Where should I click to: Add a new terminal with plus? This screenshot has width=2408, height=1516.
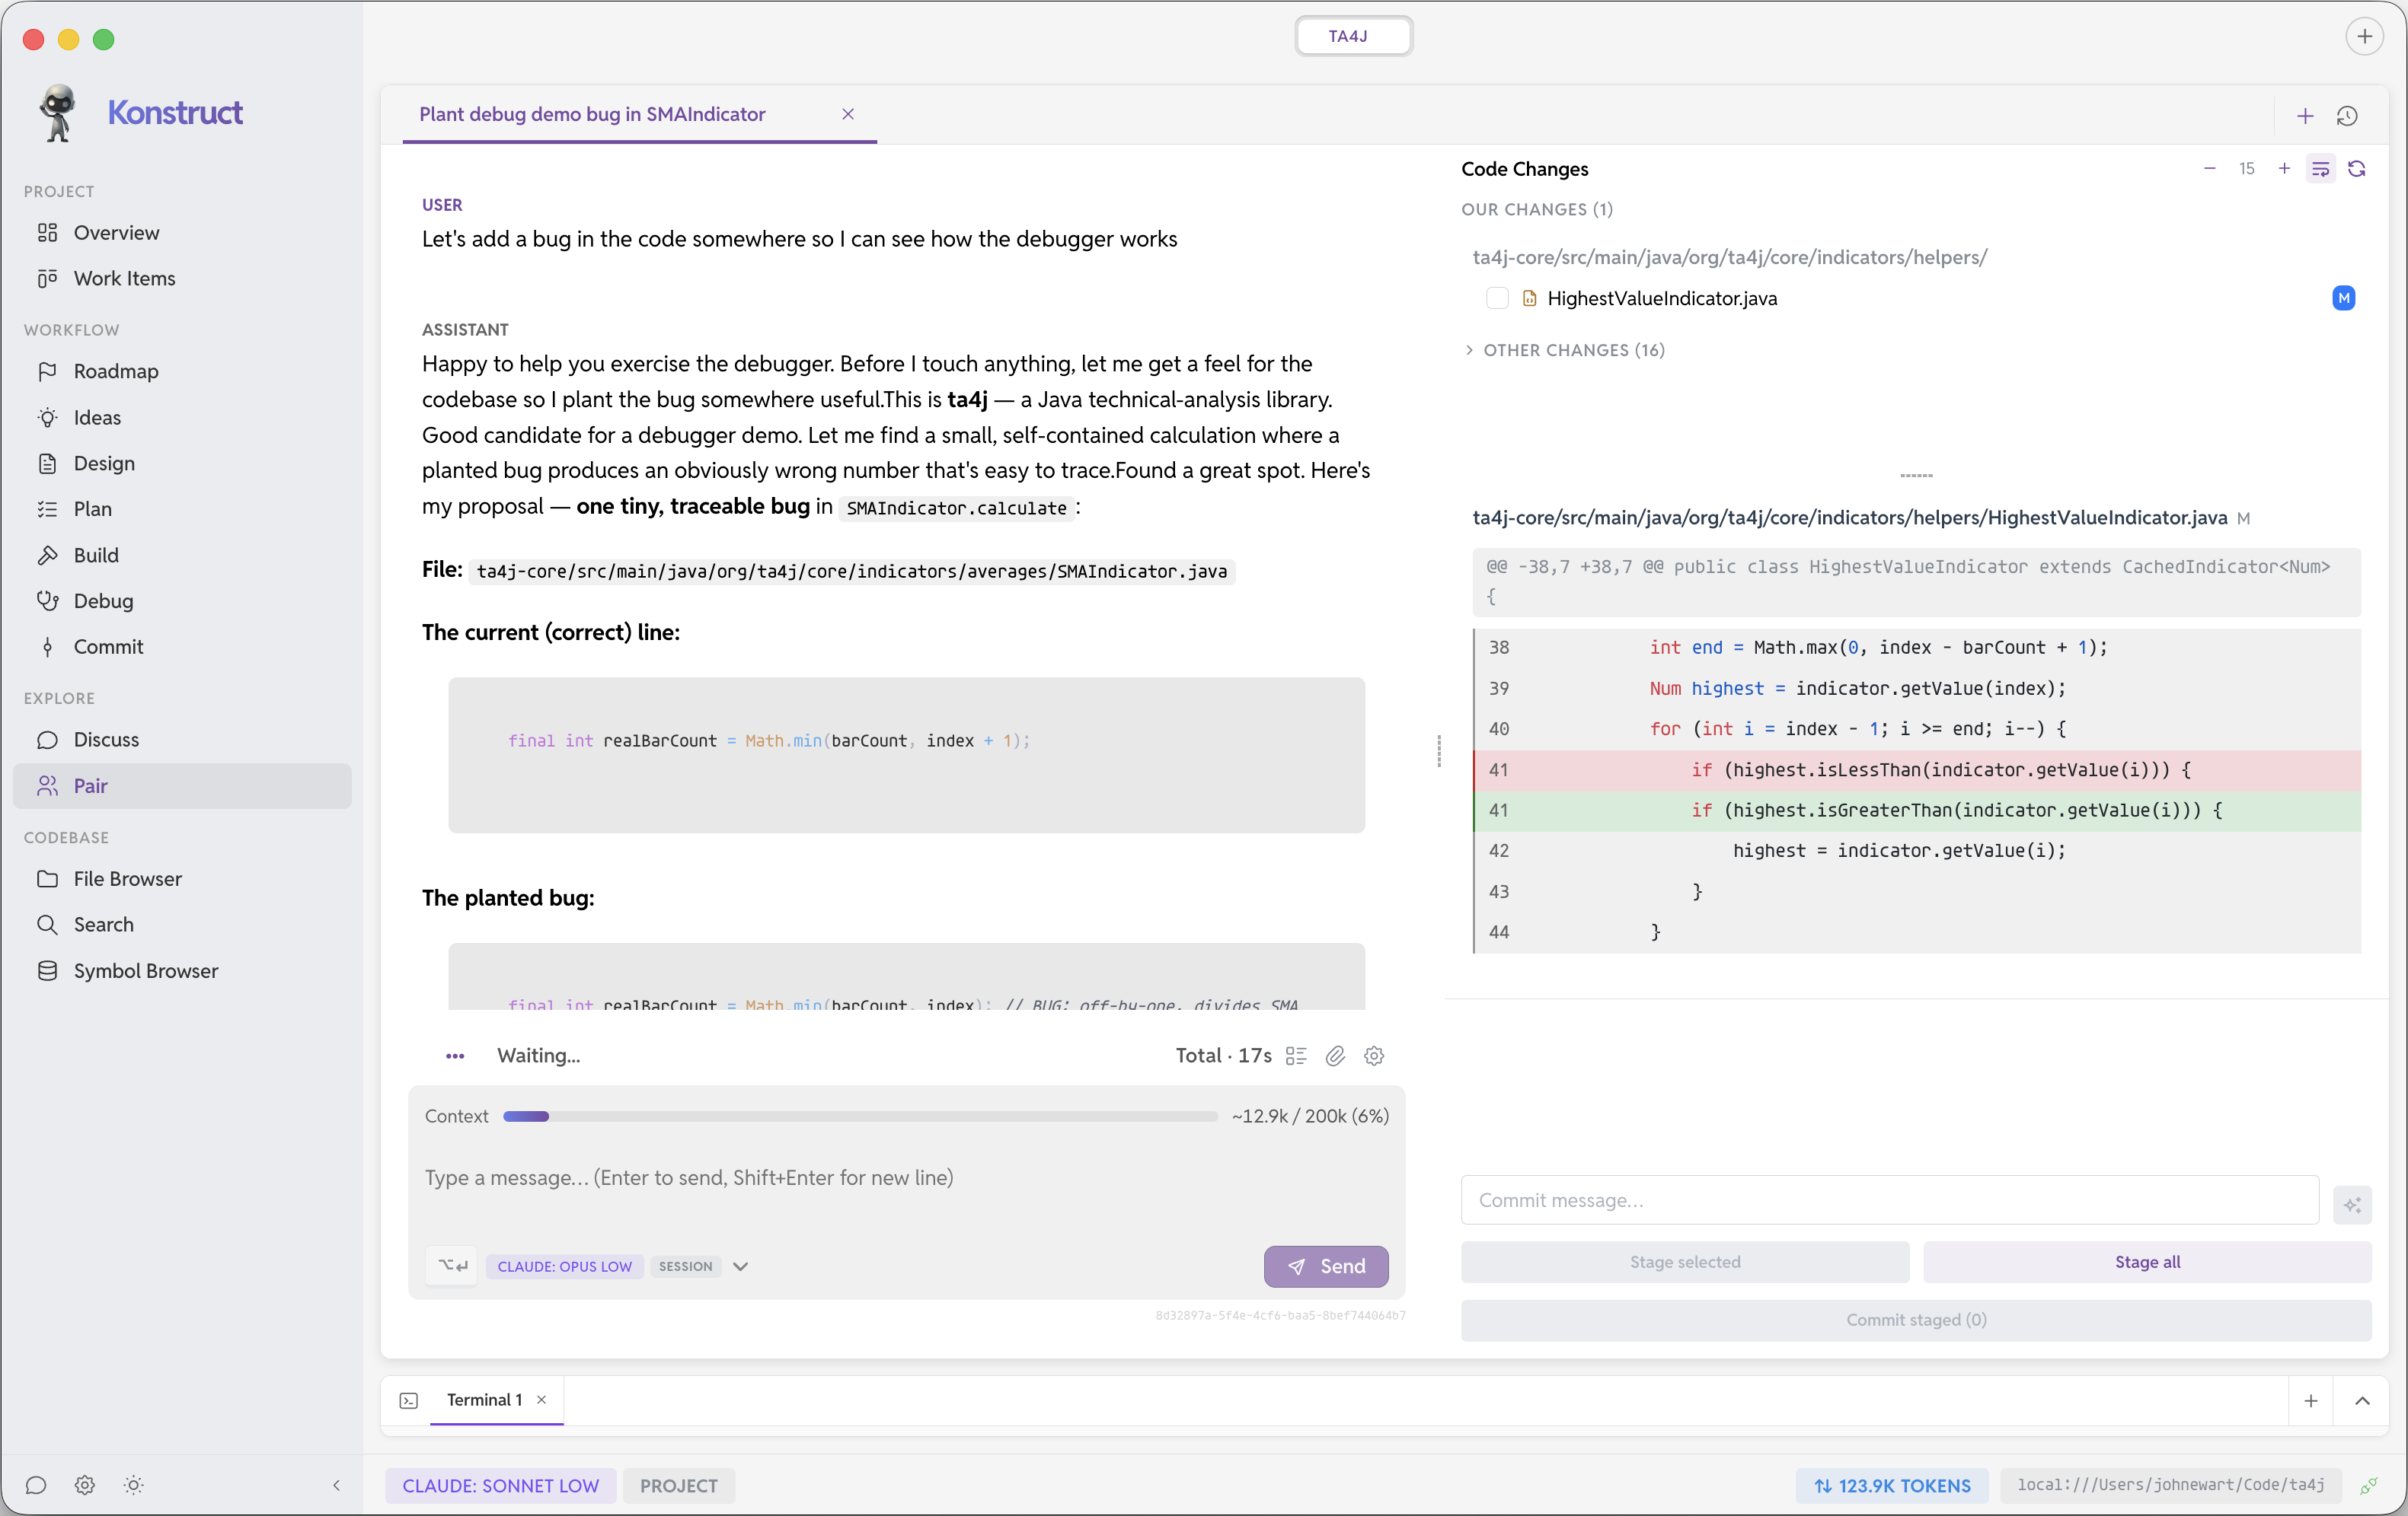tap(2311, 1401)
